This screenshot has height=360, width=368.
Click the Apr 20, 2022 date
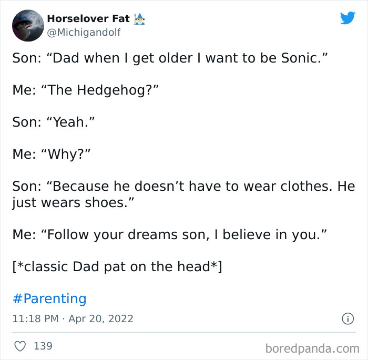pos(99,318)
